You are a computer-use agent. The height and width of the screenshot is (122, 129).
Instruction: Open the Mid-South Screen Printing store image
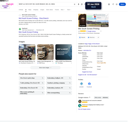point(27,52)
